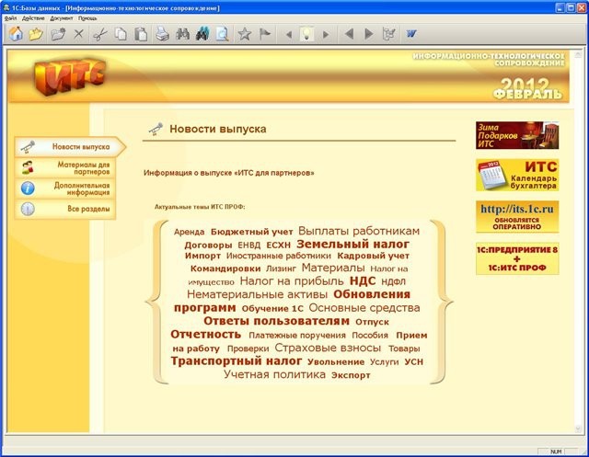Image resolution: width=589 pixels, height=457 pixels.
Task: Click the yellow open folder toolbar icon
Action: click(36, 34)
